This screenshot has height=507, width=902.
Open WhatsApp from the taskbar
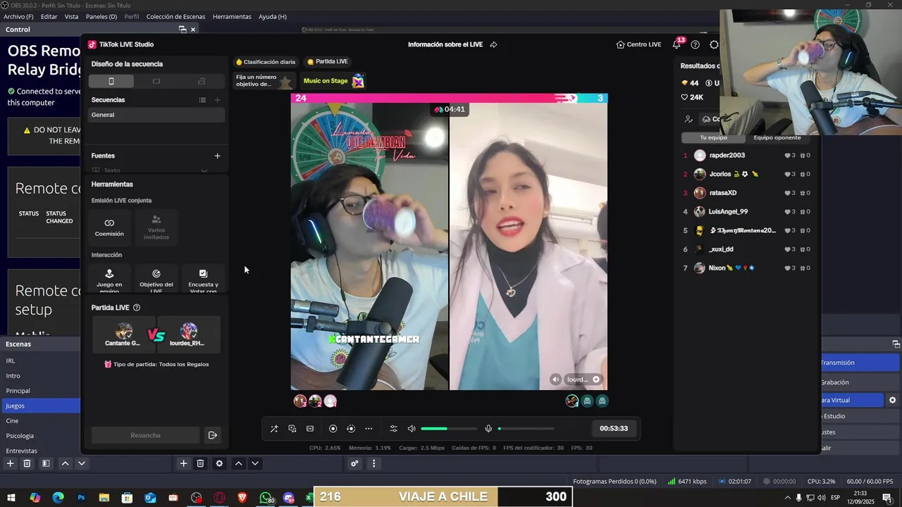pyautogui.click(x=266, y=498)
